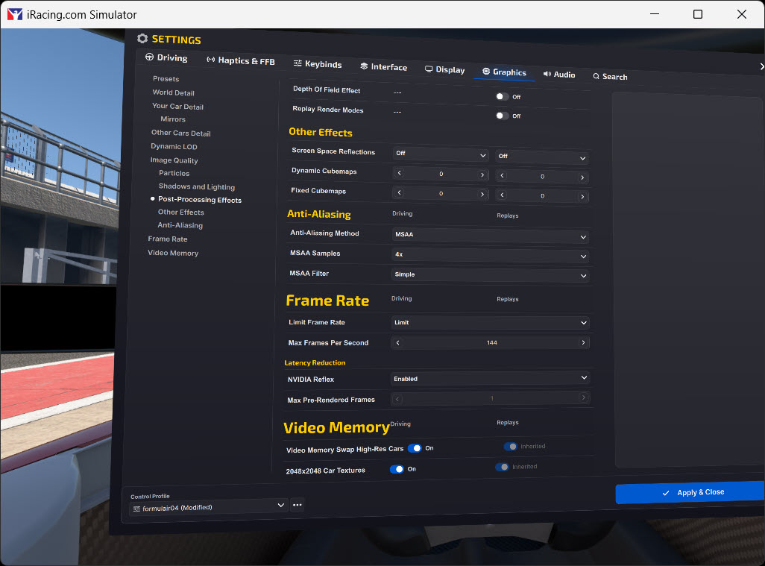Go to Anti-Aliasing section in sidebar
Screen dimensions: 765x566
pos(180,225)
